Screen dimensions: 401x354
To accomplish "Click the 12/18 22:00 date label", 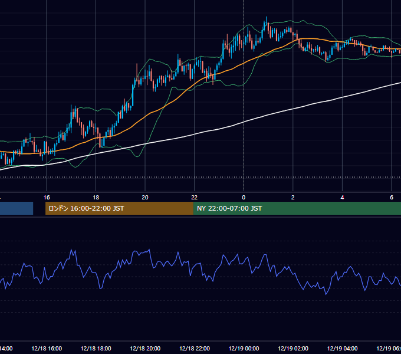I will tap(195, 349).
